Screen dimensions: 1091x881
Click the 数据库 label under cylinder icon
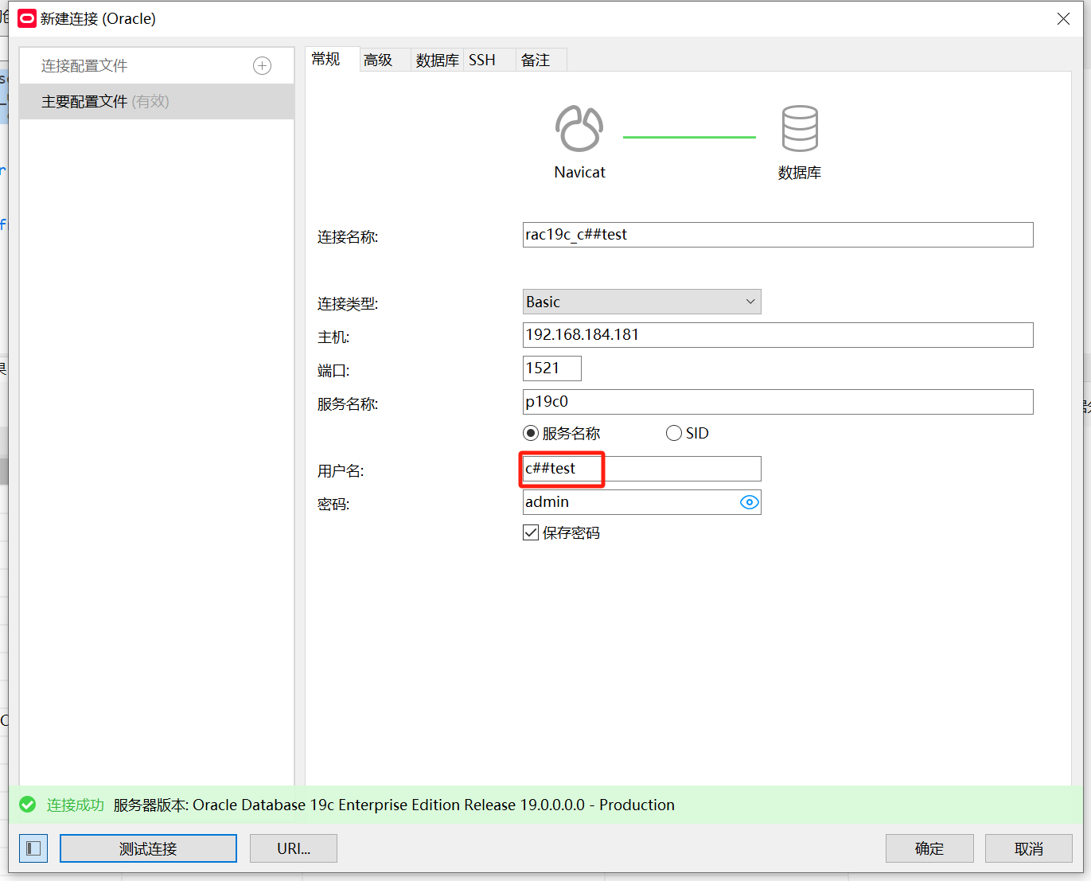(x=800, y=173)
